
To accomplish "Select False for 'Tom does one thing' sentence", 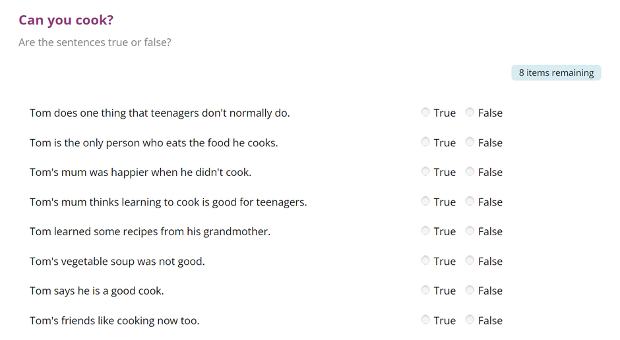I will coord(470,112).
